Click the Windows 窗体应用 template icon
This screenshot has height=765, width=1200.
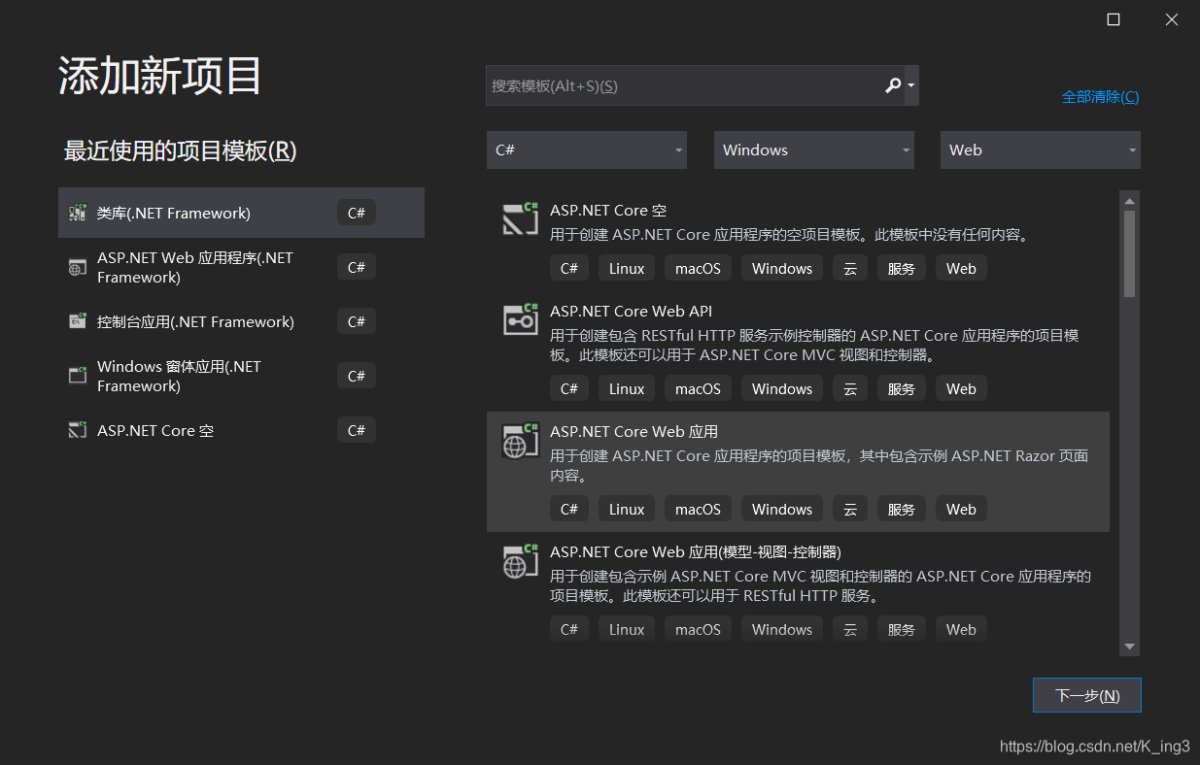[78, 376]
